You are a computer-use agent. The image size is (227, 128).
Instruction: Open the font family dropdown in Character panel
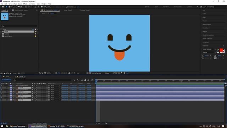coord(209,50)
